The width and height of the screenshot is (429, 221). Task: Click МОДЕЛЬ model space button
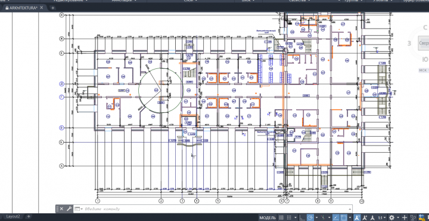(x=268, y=217)
